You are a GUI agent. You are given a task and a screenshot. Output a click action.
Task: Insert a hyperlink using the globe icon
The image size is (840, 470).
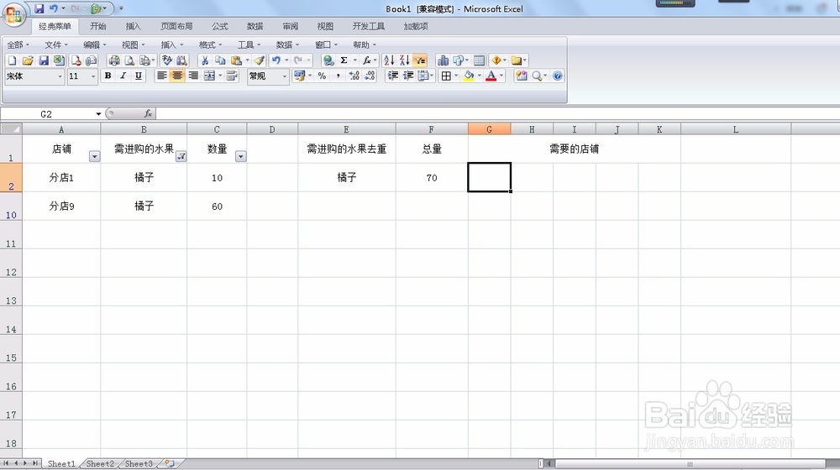pyautogui.click(x=328, y=60)
